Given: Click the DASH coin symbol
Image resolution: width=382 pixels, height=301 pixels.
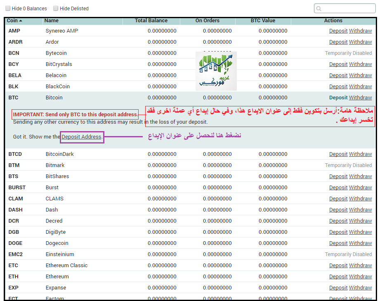Looking at the screenshot, I should coord(15,210).
